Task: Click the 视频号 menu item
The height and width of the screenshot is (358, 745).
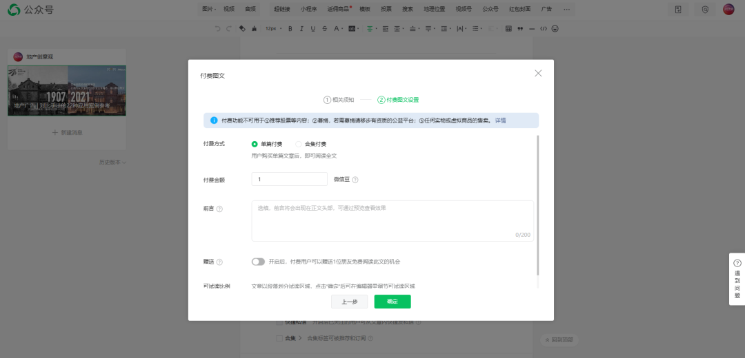Action: click(x=464, y=10)
